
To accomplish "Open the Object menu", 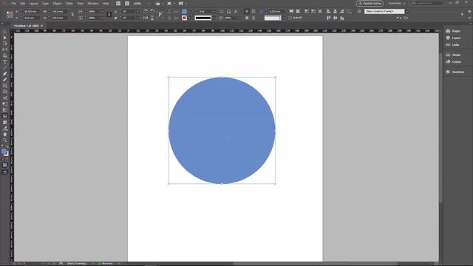I will coord(58,4).
